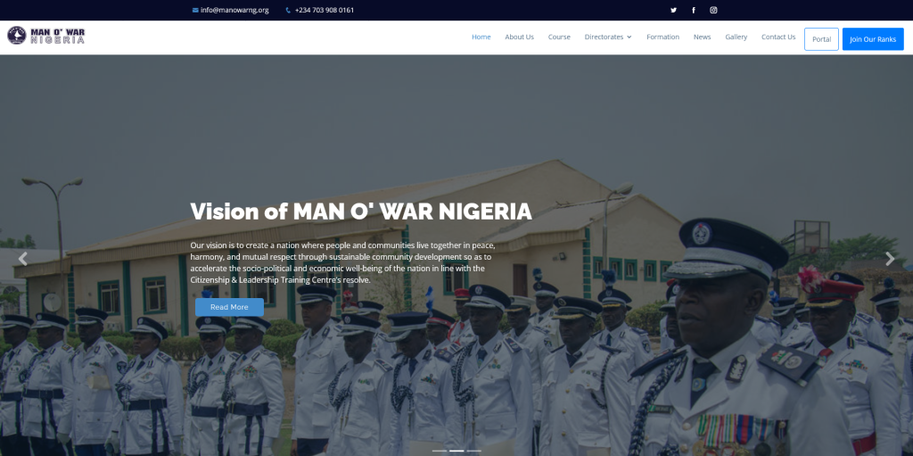Select the third slide indicator

point(474,451)
